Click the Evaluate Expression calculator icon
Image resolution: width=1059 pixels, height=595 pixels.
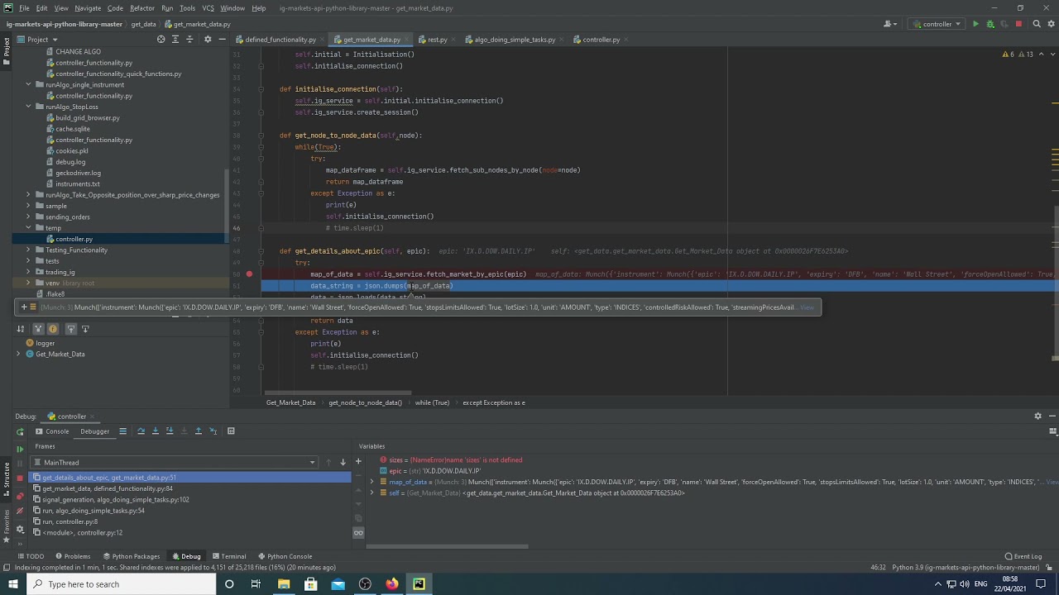(x=231, y=431)
